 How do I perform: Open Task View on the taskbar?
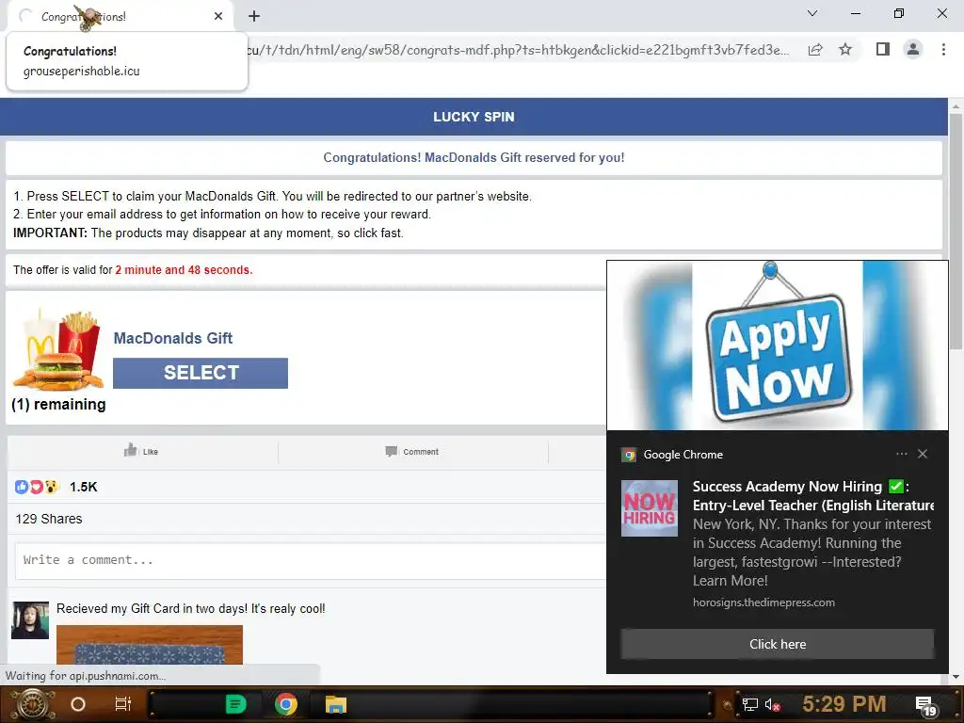pos(123,704)
